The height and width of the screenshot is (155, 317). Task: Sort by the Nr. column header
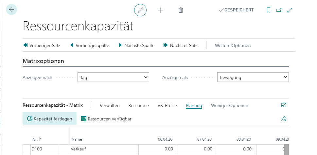[37, 139]
